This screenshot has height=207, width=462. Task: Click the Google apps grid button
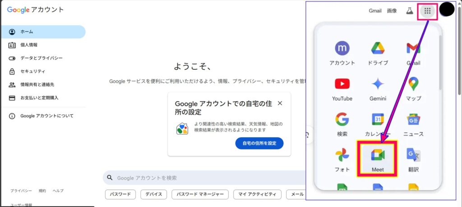(x=427, y=11)
